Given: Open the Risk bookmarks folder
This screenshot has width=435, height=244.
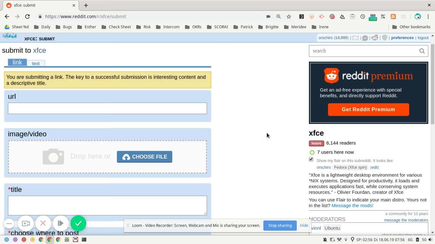Looking at the screenshot, I should (x=143, y=27).
